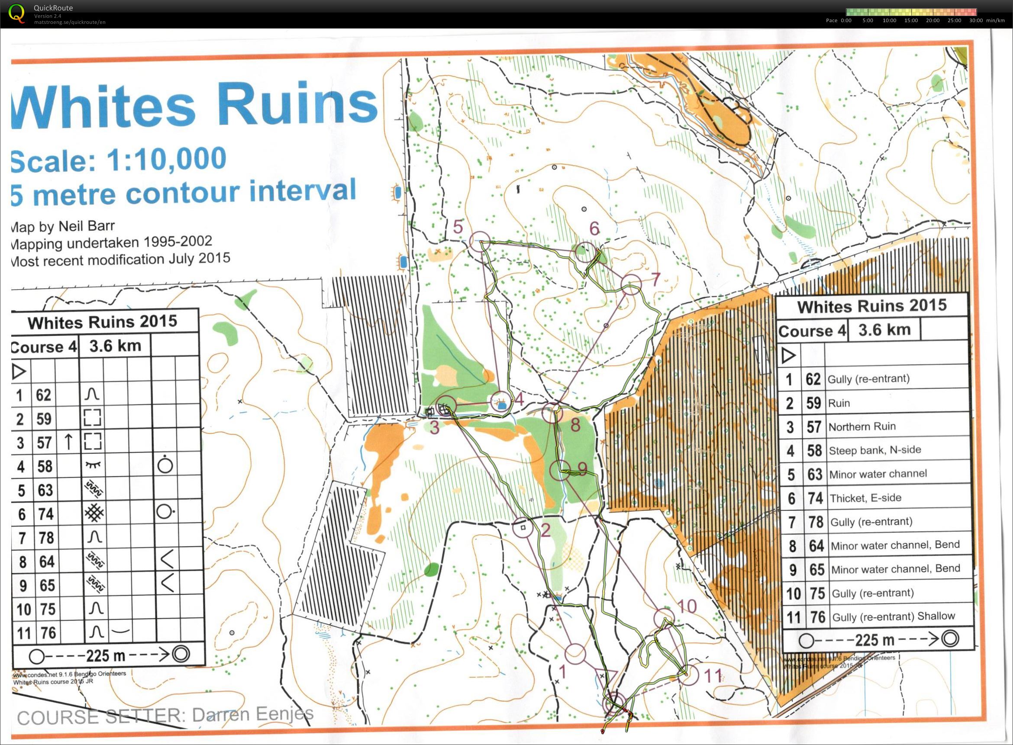Click the 30:00 pace scale label
The image size is (1013, 745).
click(976, 20)
